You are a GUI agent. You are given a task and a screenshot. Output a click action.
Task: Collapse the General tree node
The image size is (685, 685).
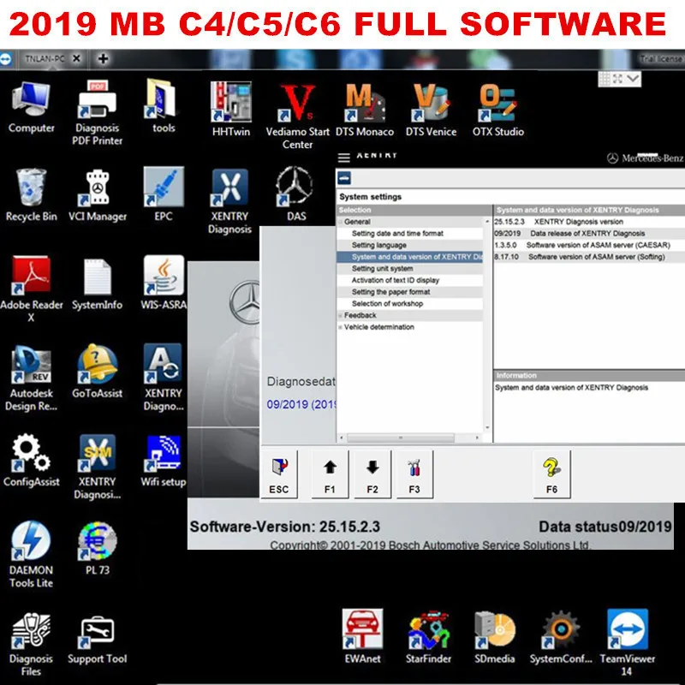click(341, 222)
